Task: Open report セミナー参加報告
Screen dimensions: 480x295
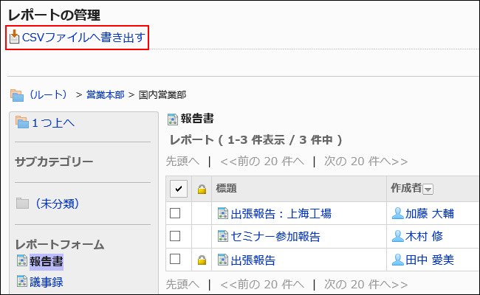Action: [275, 237]
